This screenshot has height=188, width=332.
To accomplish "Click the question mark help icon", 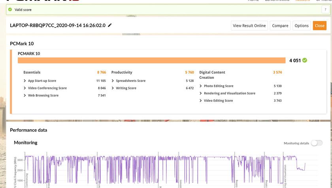I will 325,9.
